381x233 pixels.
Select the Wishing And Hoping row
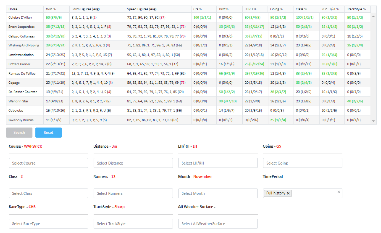(x=188, y=46)
